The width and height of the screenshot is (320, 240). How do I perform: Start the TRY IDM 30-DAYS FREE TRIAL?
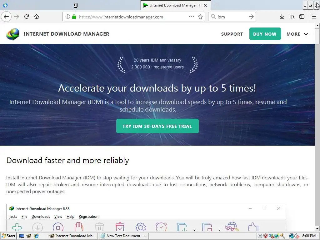point(157,126)
